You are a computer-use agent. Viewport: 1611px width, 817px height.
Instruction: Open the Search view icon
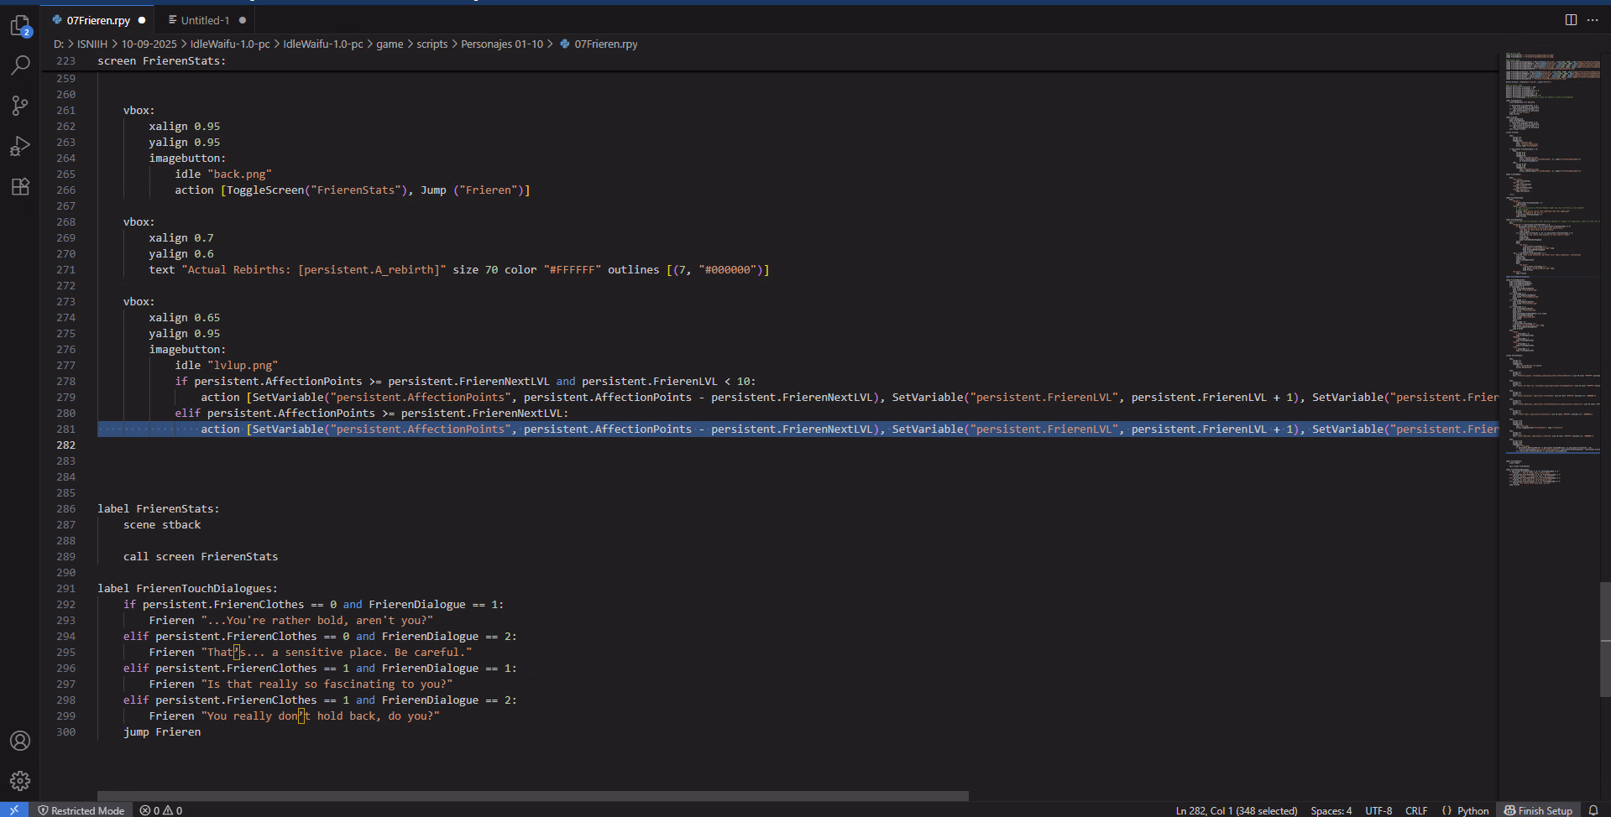20,65
